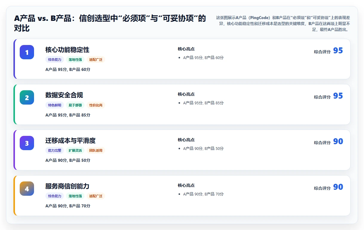The height and width of the screenshot is (230, 364).
Task: Click 核心亮点 heading in 核心功能稳定性 card
Action: [x=186, y=49]
